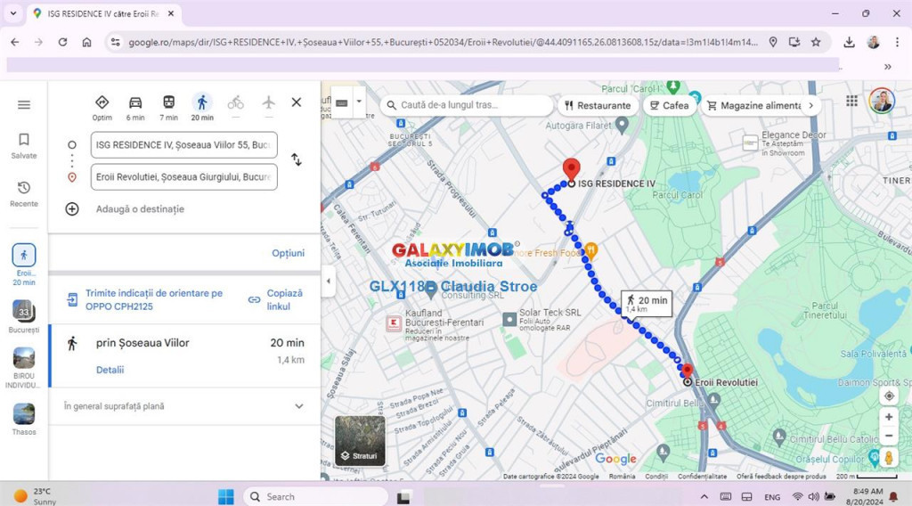Expand the În general suprafață plană section
Screen dimensions: 912x506
tap(298, 406)
